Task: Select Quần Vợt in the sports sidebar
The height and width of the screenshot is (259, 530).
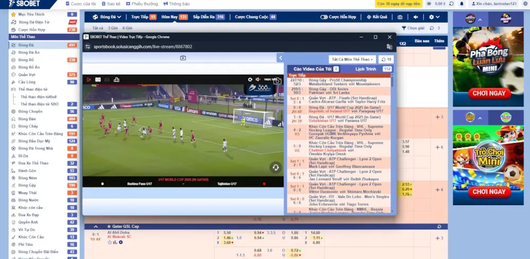Action: [x=26, y=75]
